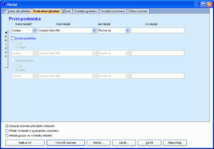Insert the n character from the side palette
The width and height of the screenshot is (214, 149).
6,56
